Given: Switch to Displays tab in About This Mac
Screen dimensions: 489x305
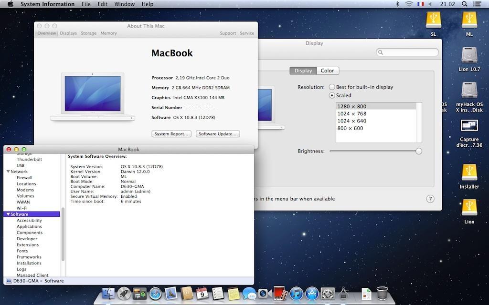Looking at the screenshot, I should [x=68, y=33].
